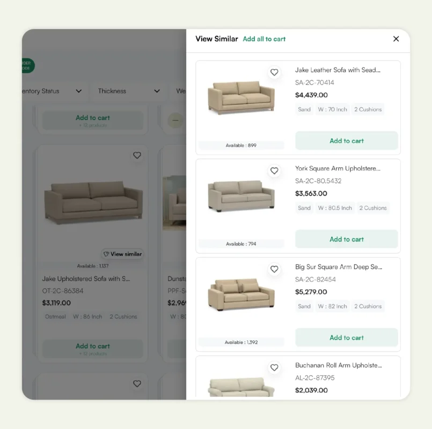Add Jake Leather Sofa to cart
This screenshot has height=429, width=432.
pyautogui.click(x=347, y=141)
